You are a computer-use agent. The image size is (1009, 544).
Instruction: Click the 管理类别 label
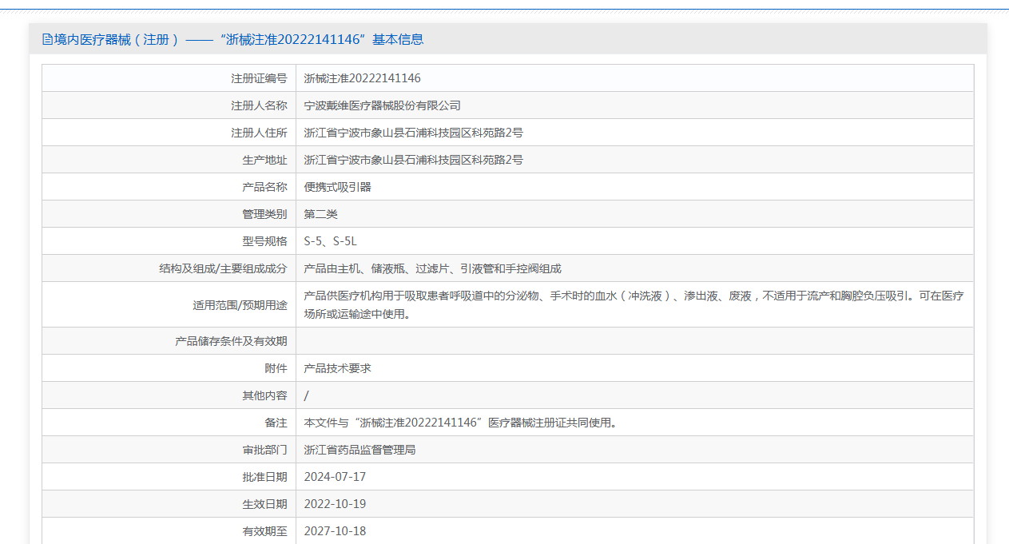click(x=264, y=214)
